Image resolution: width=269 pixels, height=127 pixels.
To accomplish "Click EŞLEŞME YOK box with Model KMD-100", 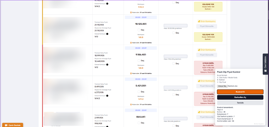I will (x=208, y=7).
